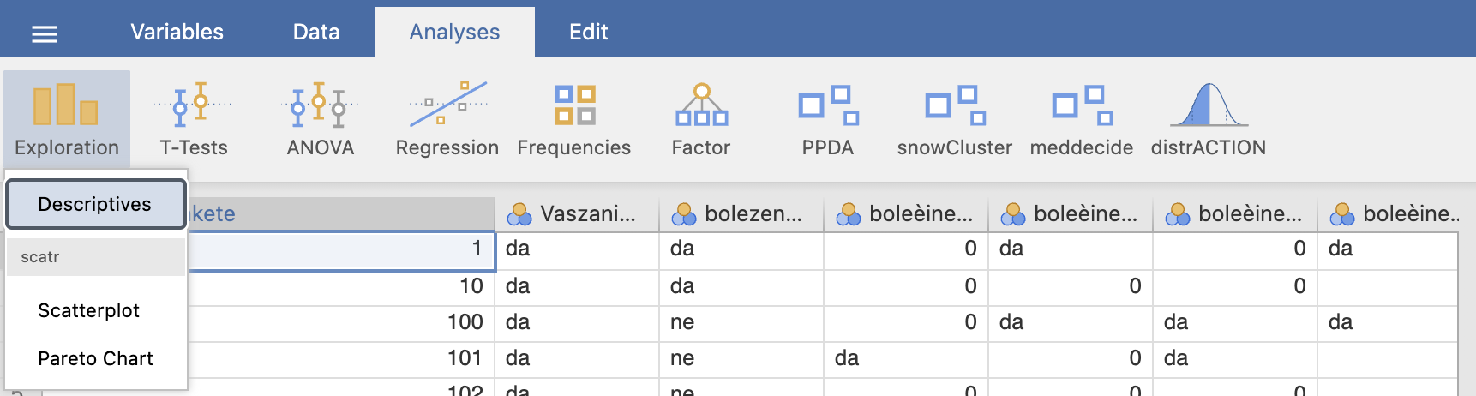Open the snowCluster module menu
The image size is (1476, 396).
(955, 119)
